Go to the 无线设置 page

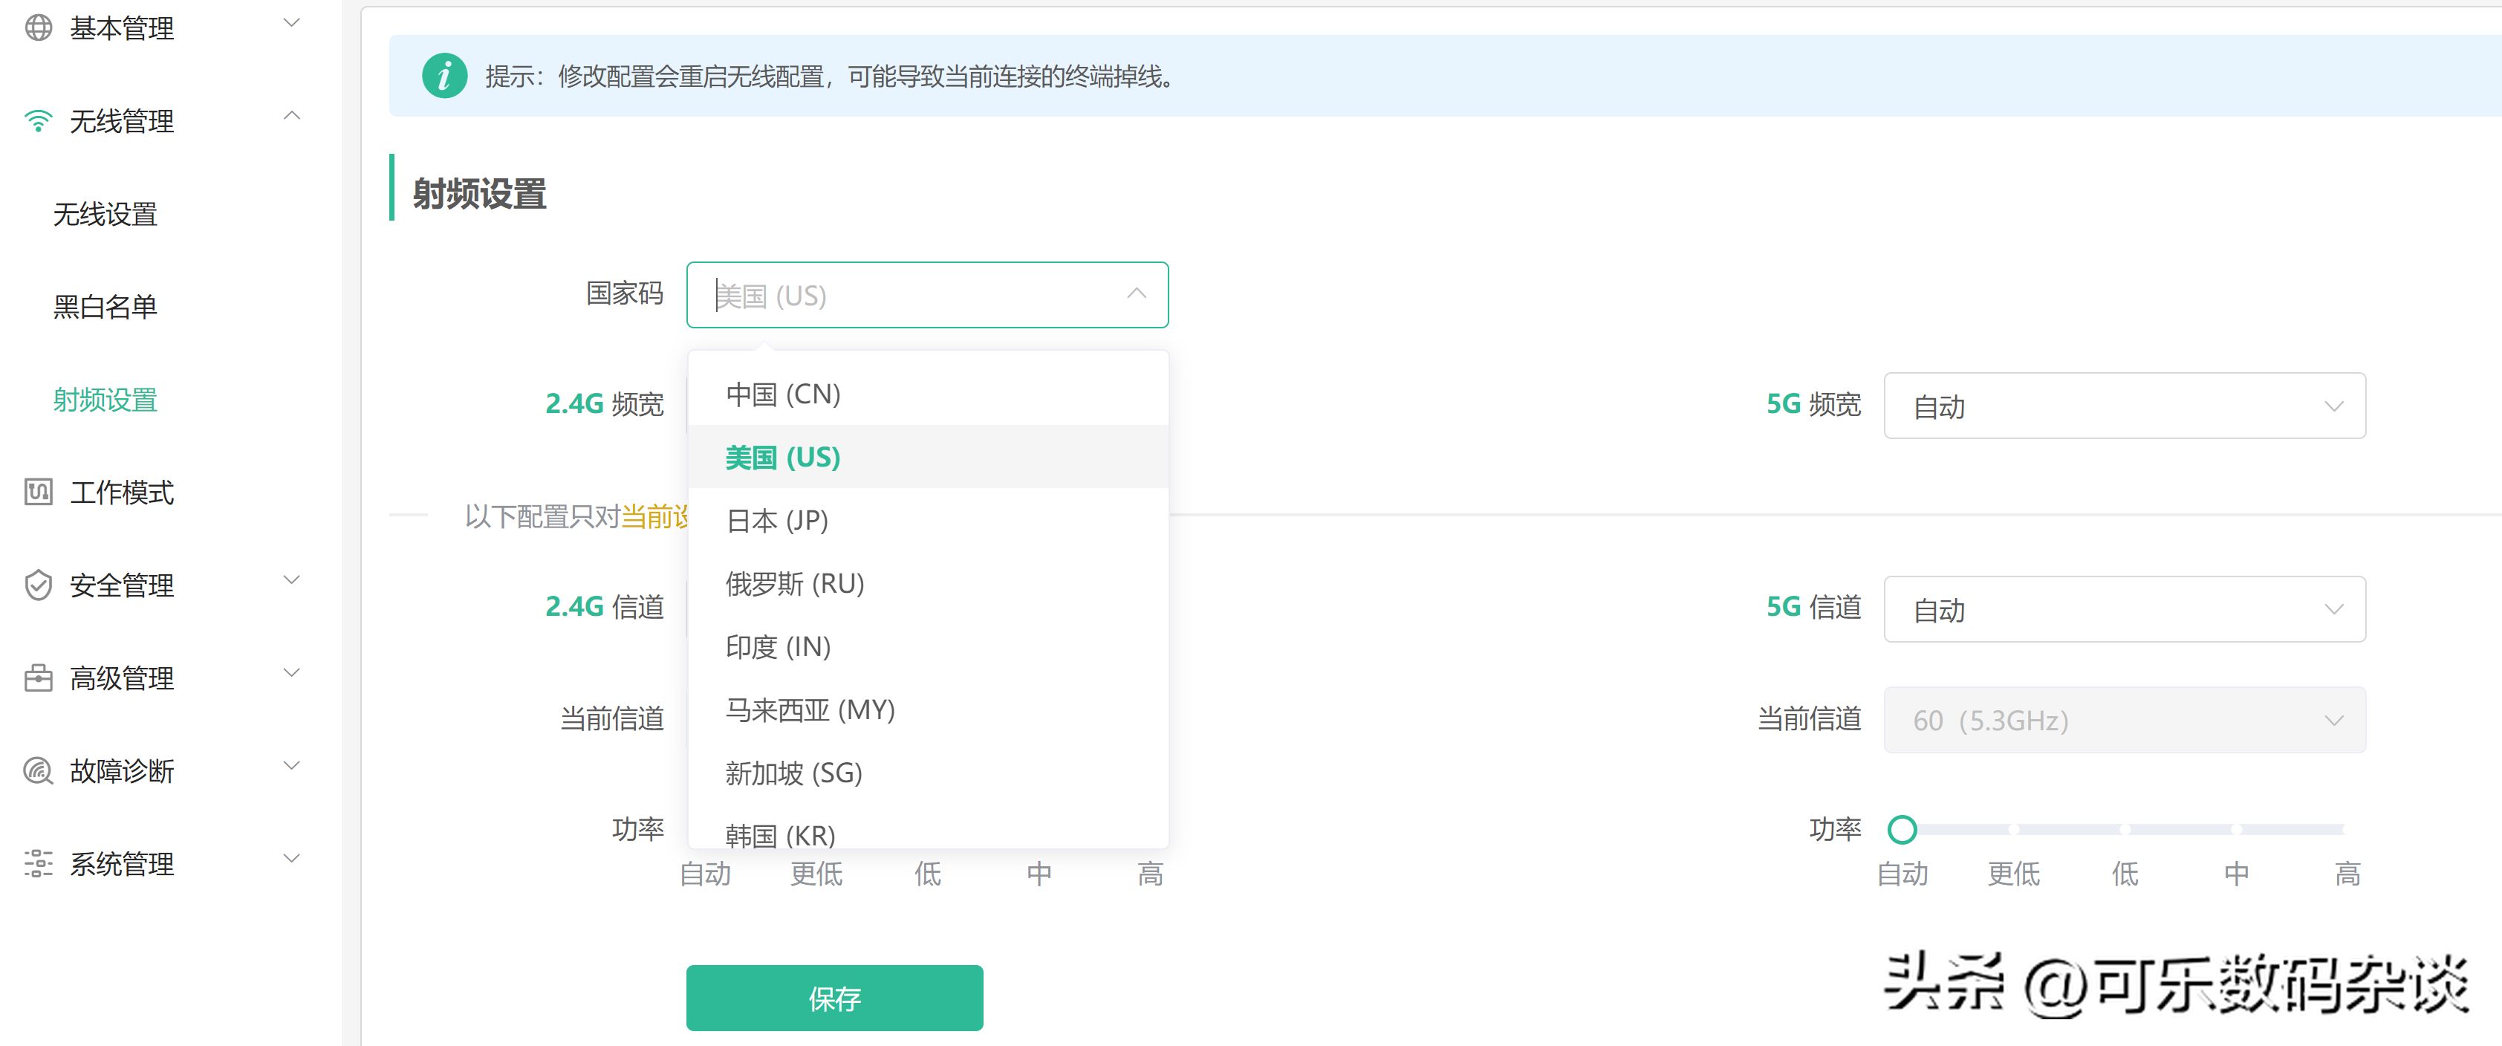tap(105, 214)
